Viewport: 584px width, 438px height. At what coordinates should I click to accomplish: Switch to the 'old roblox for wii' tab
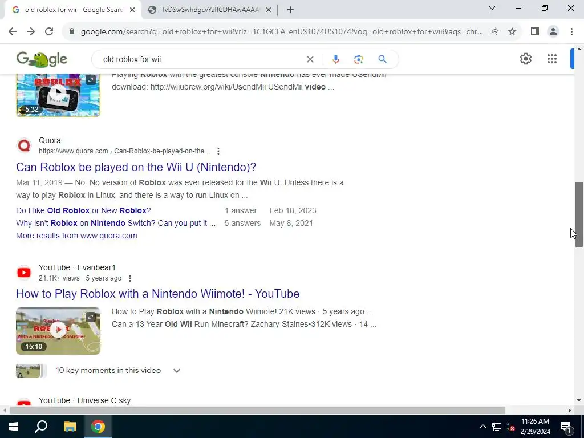click(x=74, y=10)
